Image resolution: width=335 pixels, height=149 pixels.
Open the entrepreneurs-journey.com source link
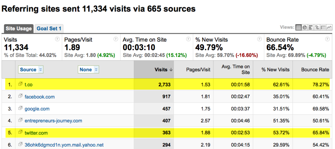(x=53, y=121)
